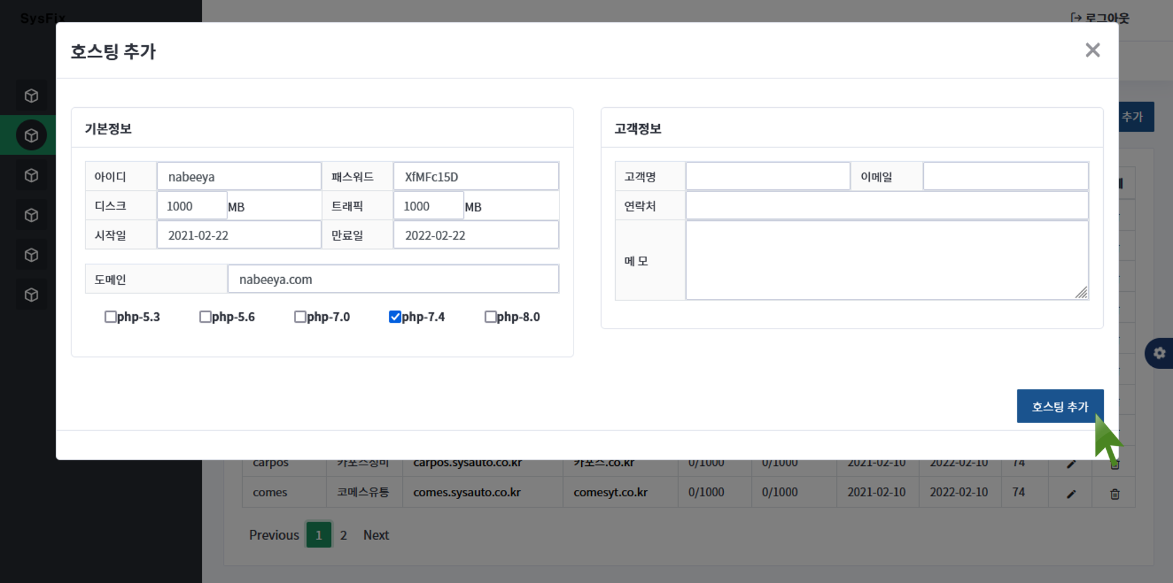Viewport: 1173px width, 583px height.
Task: Click the 만료일 date field
Action: (476, 235)
